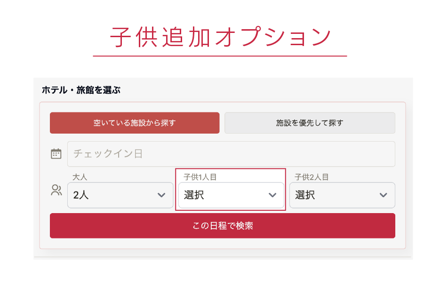The height and width of the screenshot is (294, 440).
Task: Click the ホテル・旅館を選ぶ section heading
Action: [81, 90]
